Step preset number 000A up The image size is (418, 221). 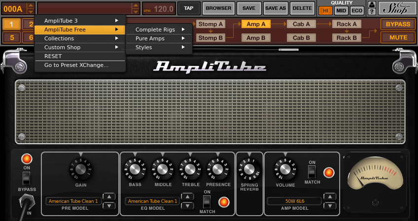[31, 5]
